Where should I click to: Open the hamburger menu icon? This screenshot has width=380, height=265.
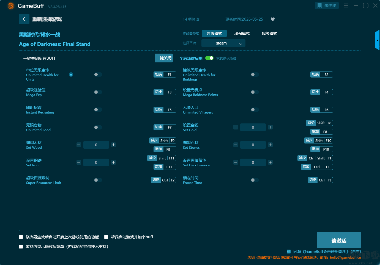tap(346, 5)
